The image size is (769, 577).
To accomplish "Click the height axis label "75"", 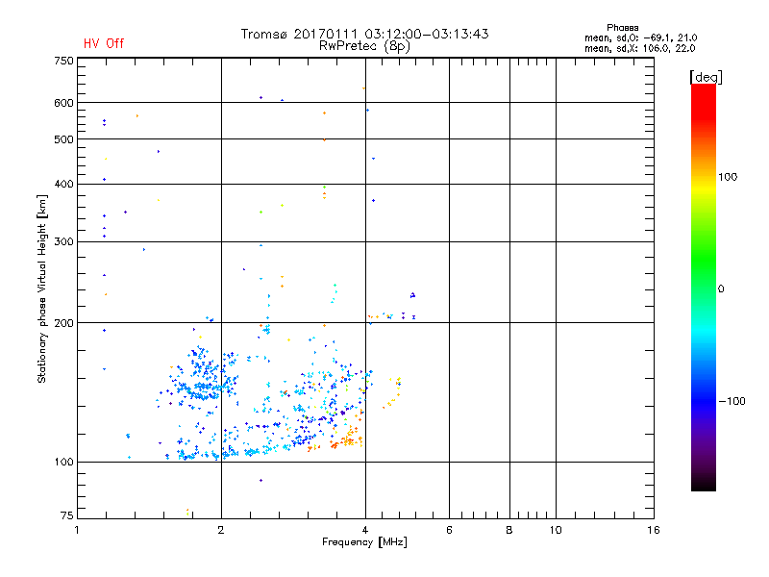I will click(67, 515).
